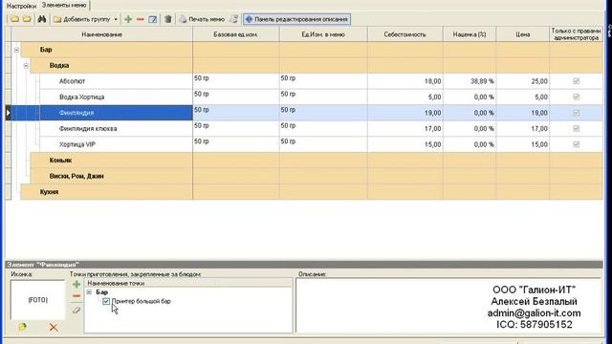Uncheck Принтер большой бар checkbox

click(x=106, y=301)
